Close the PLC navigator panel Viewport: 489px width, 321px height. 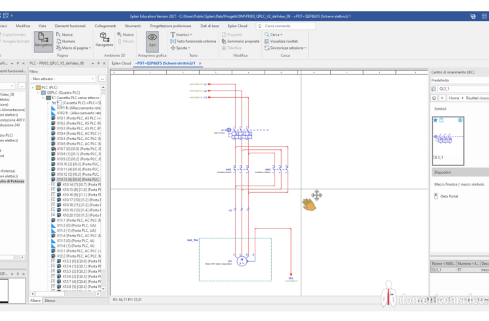[x=104, y=63]
